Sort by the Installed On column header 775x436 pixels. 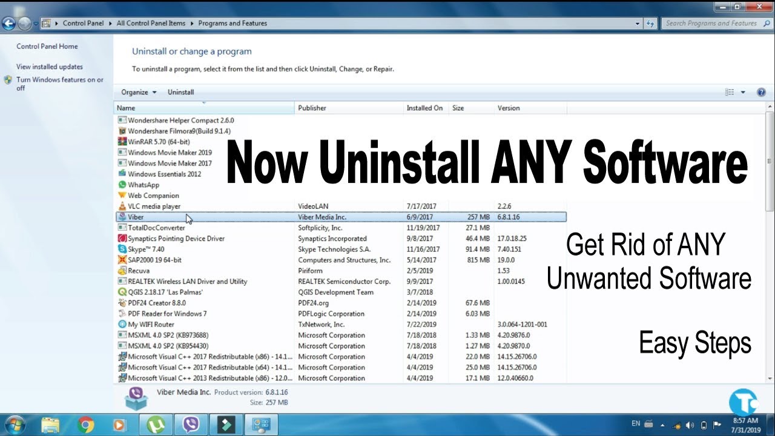(x=427, y=108)
